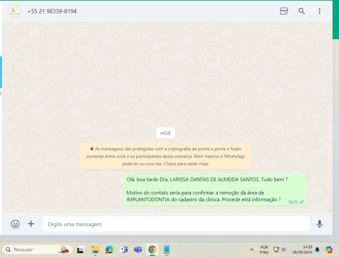
Task: Click the HOJE date label
Action: 166,133
